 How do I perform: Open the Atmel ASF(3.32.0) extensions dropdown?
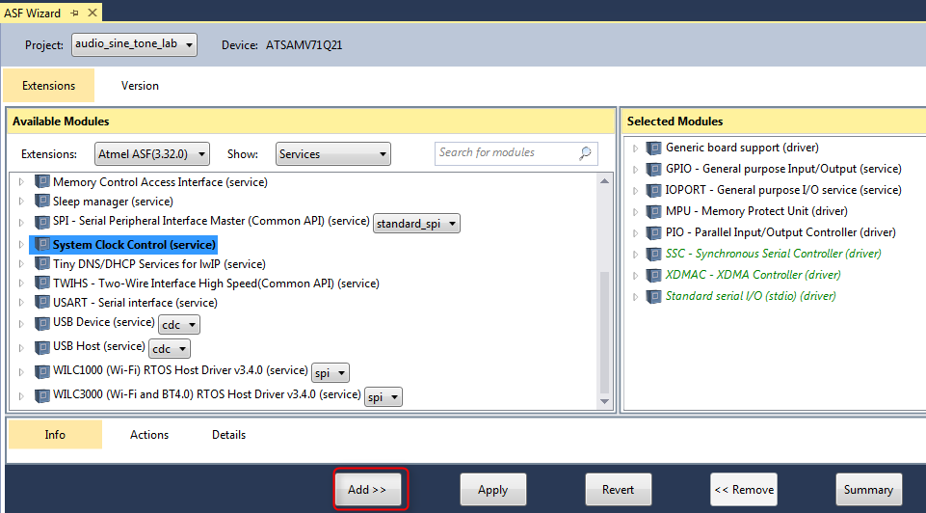pyautogui.click(x=153, y=154)
